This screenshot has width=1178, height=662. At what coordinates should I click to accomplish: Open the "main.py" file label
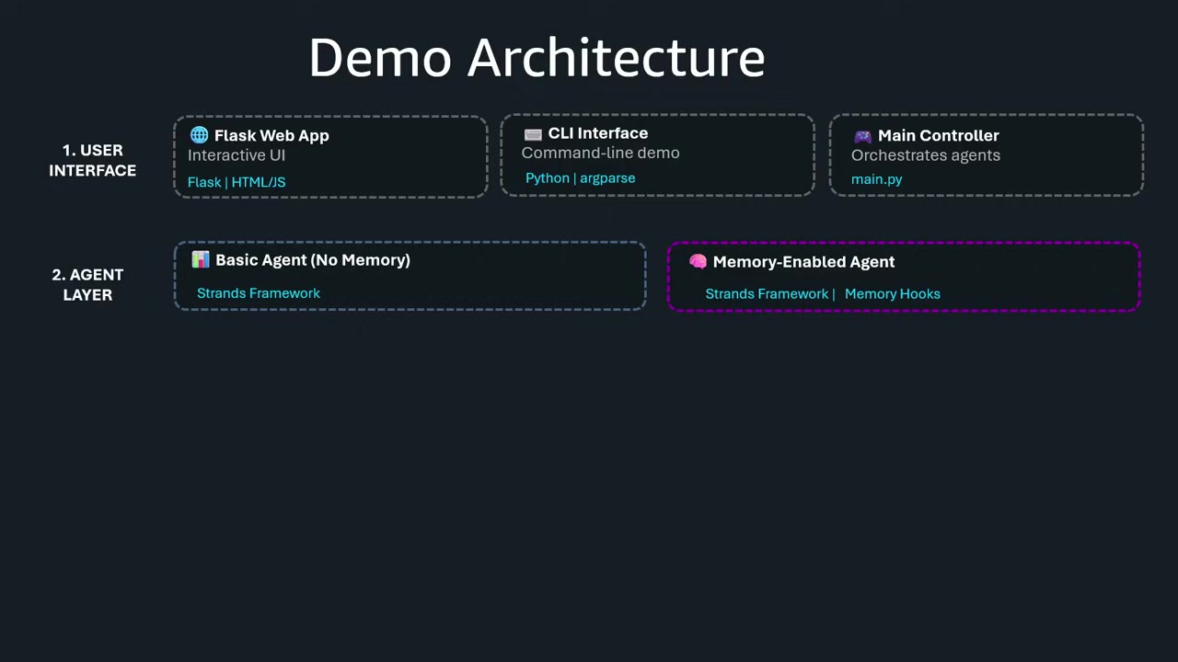[876, 179]
